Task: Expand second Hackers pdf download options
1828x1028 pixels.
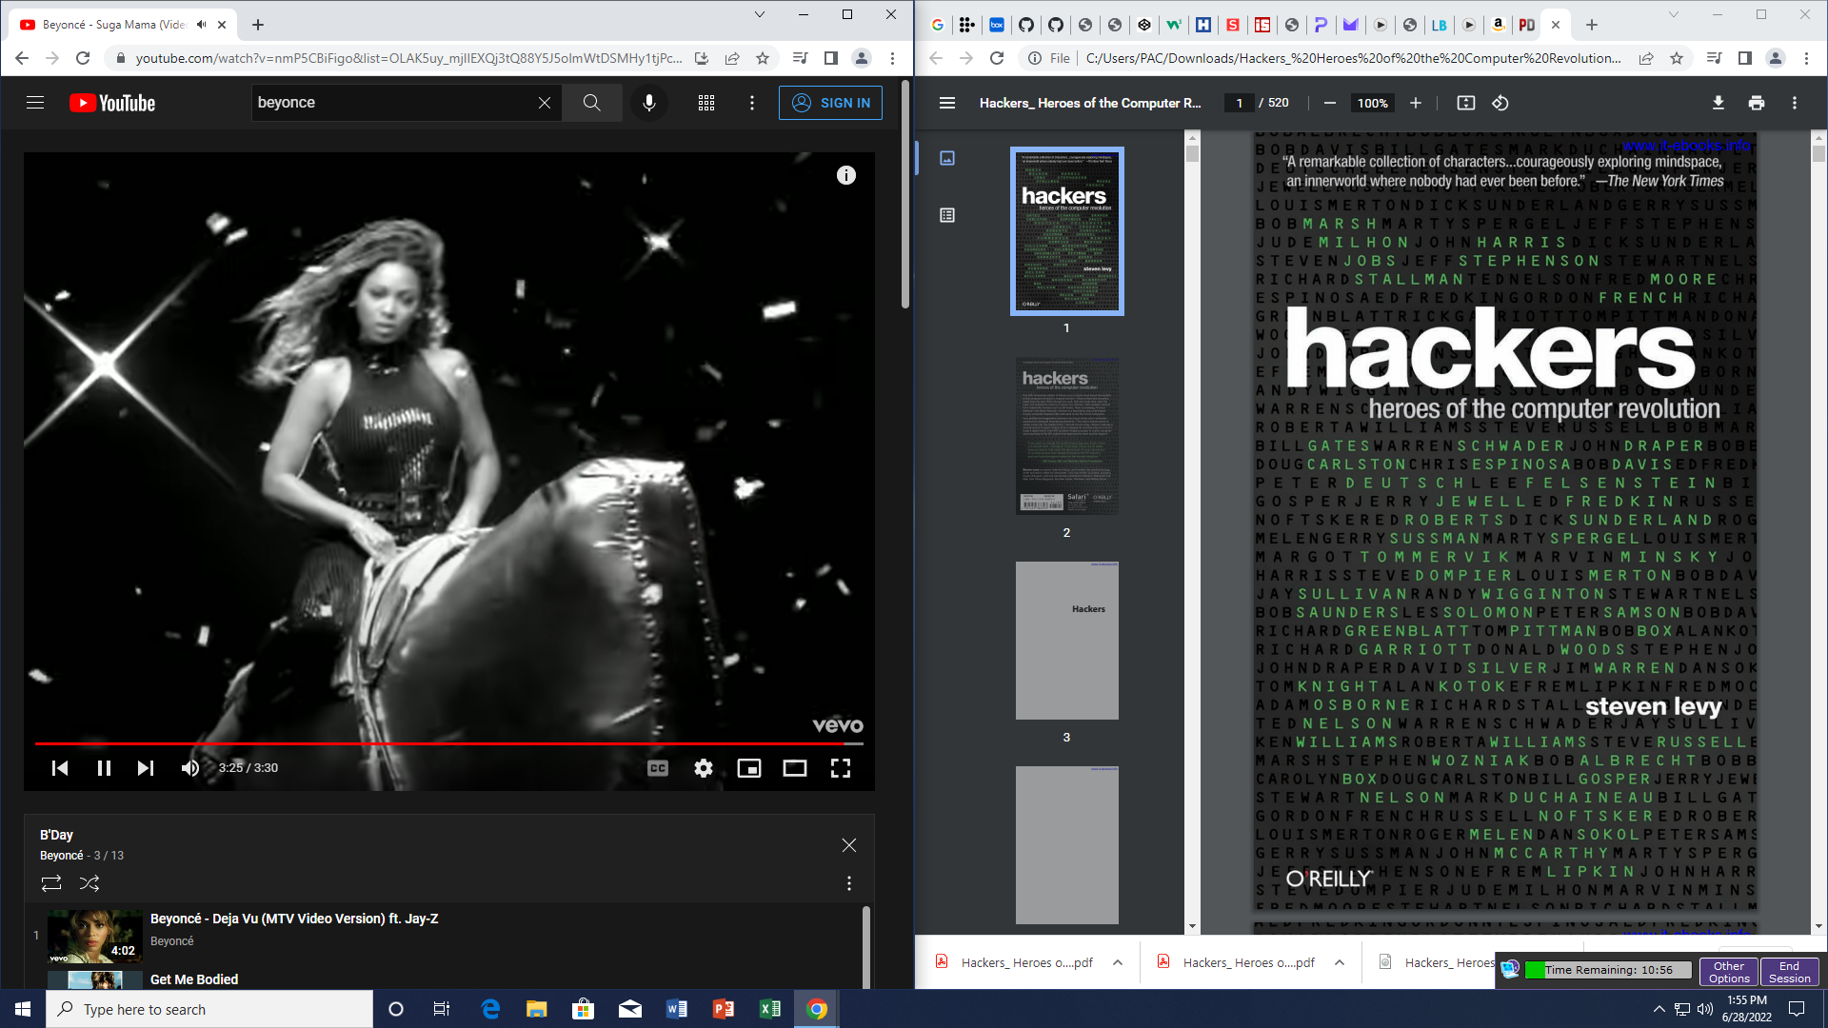Action: (x=1340, y=962)
